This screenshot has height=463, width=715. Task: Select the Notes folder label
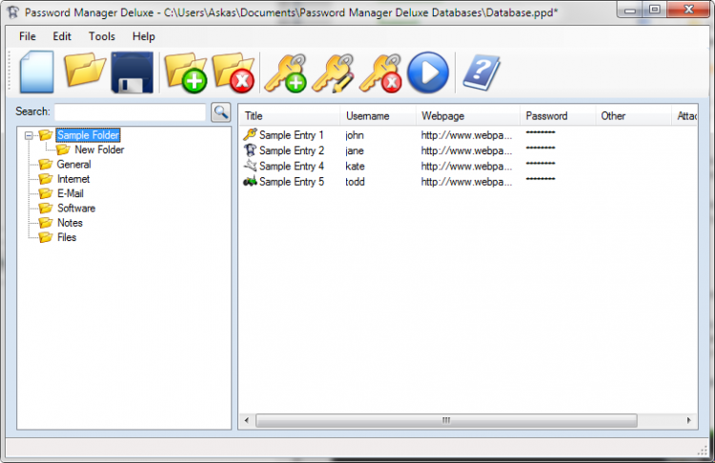click(x=70, y=222)
